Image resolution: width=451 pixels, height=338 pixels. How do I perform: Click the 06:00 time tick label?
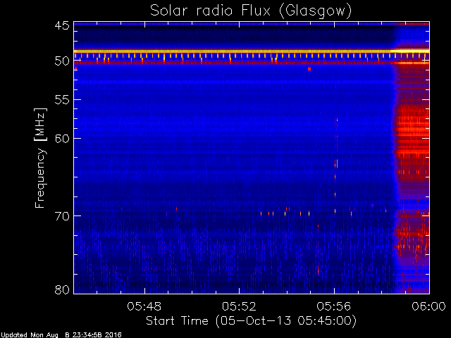coord(428,306)
